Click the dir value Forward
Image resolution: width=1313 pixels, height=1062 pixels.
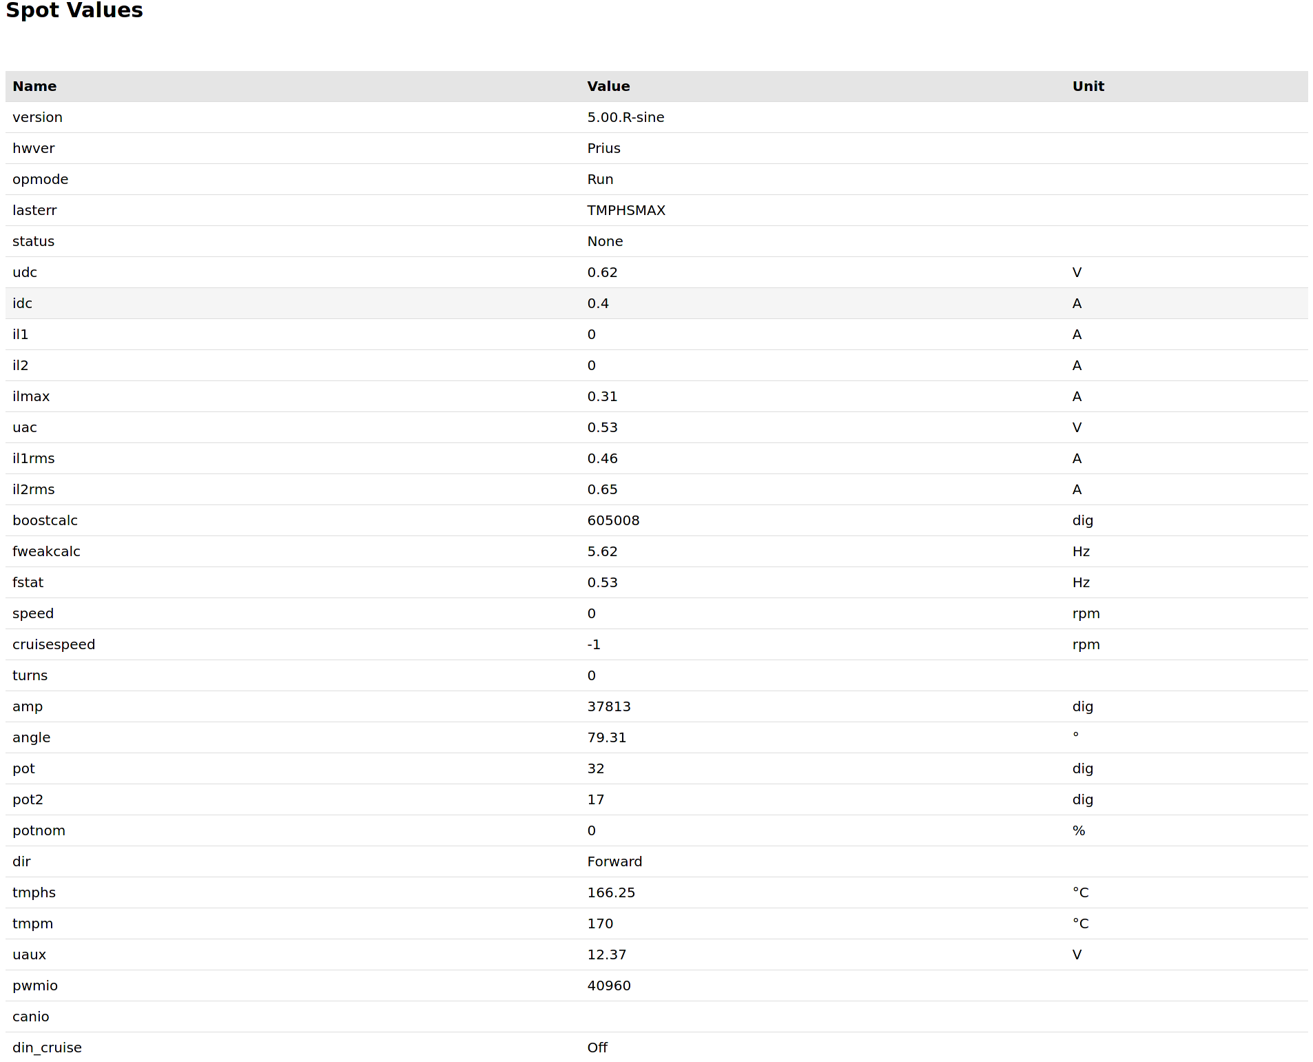pos(614,861)
